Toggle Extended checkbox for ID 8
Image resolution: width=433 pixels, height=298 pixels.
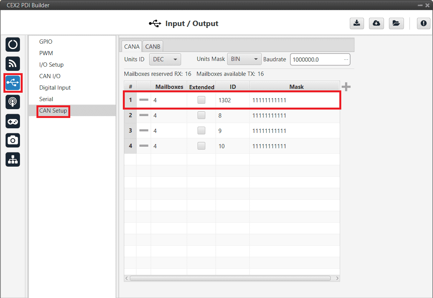[201, 115]
